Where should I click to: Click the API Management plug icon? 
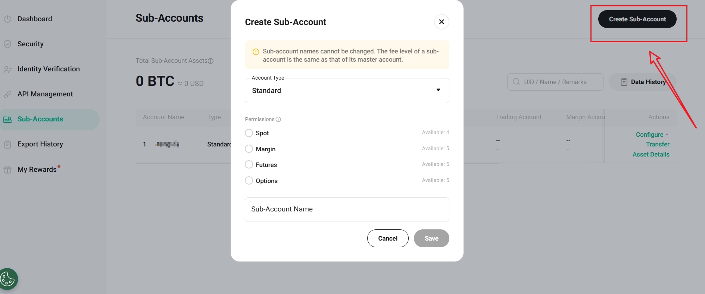7,95
